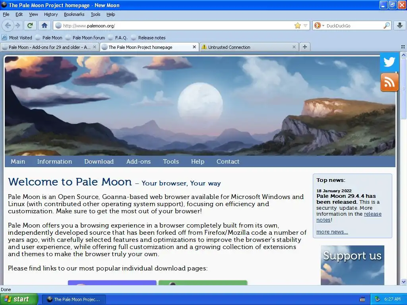Screen dimensions: 407x305
Task: Click the Main navigation item
Action: [18, 161]
